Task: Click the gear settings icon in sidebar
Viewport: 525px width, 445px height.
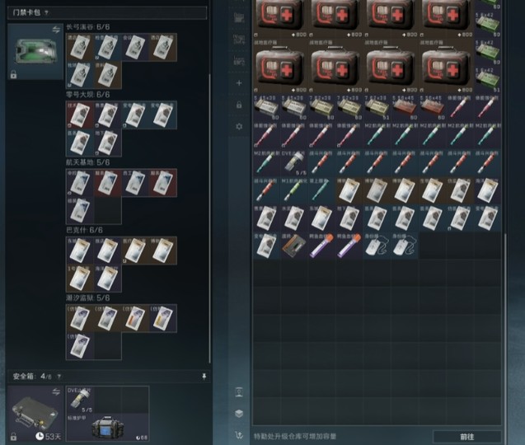Action: click(239, 126)
